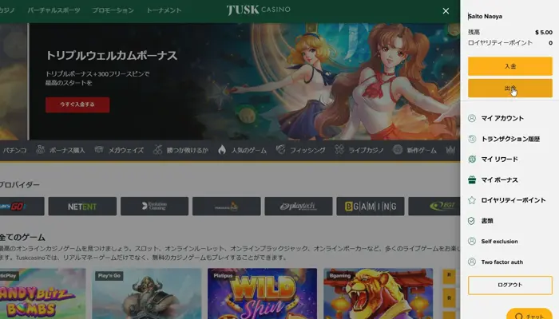Select the フィッシング category label
559x319 pixels.
pyautogui.click(x=307, y=150)
